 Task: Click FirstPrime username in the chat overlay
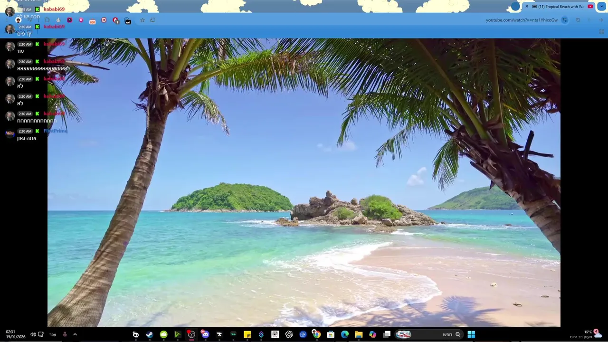55,131
